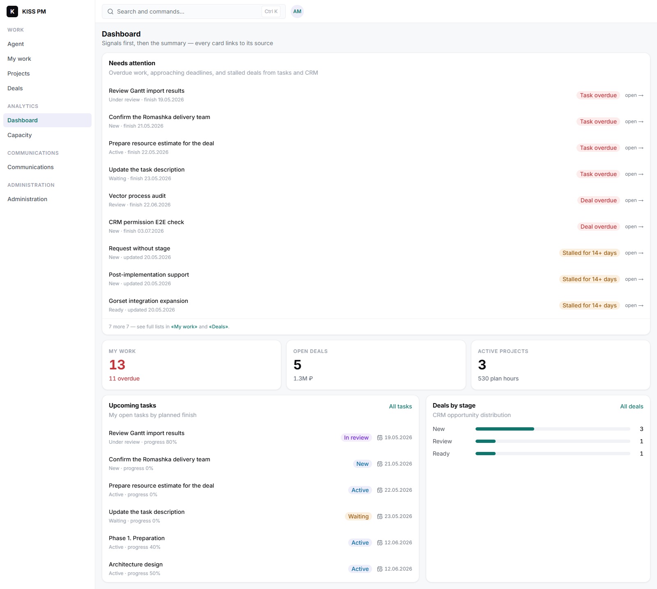
Task: Click the Deals by stage heading
Action: 454,406
